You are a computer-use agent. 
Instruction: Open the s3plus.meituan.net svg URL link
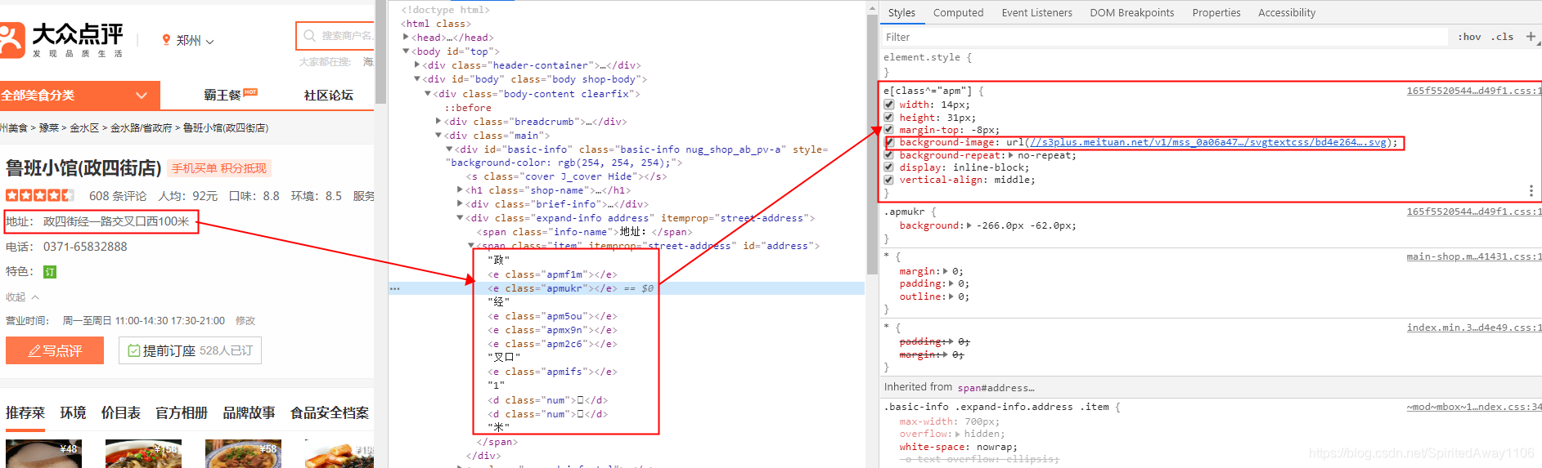click(1208, 142)
